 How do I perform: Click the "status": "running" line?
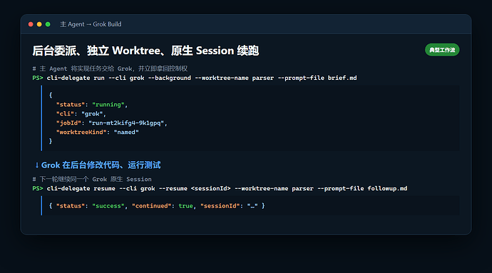(x=91, y=105)
